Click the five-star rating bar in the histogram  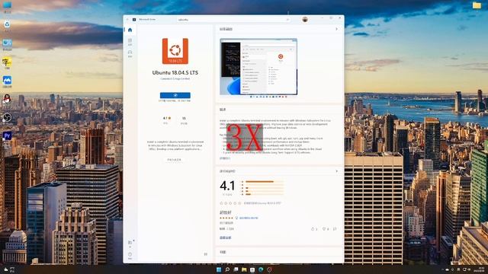[265, 181]
